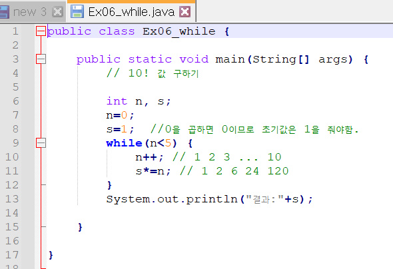
Task: Collapse the class fold marker on line 1
Action: [41, 31]
